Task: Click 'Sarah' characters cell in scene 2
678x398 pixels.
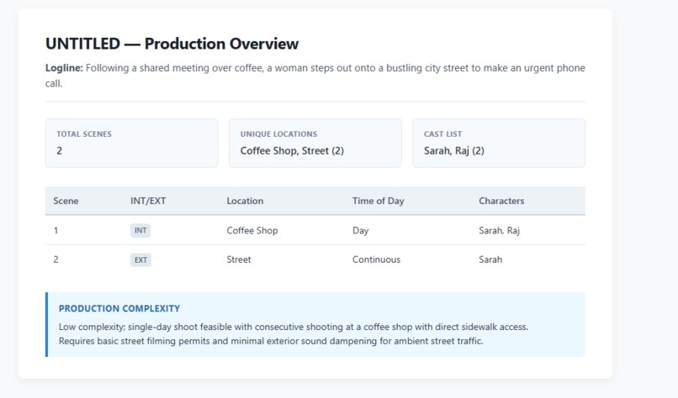Action: pos(490,259)
